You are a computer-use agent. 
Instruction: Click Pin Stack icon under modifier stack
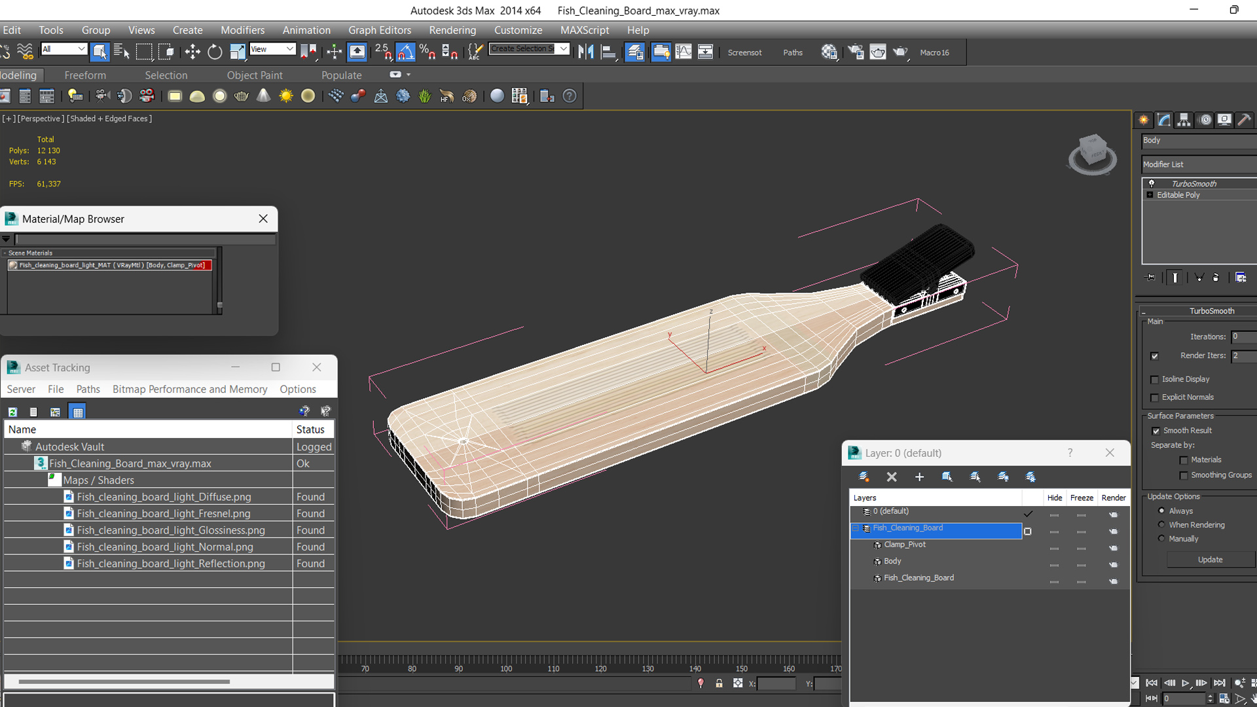pos(1151,278)
